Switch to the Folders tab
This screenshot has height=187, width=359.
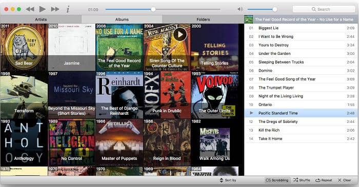click(203, 19)
